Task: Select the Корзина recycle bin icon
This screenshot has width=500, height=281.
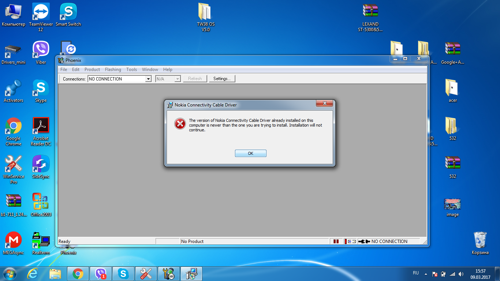Action: click(480, 243)
